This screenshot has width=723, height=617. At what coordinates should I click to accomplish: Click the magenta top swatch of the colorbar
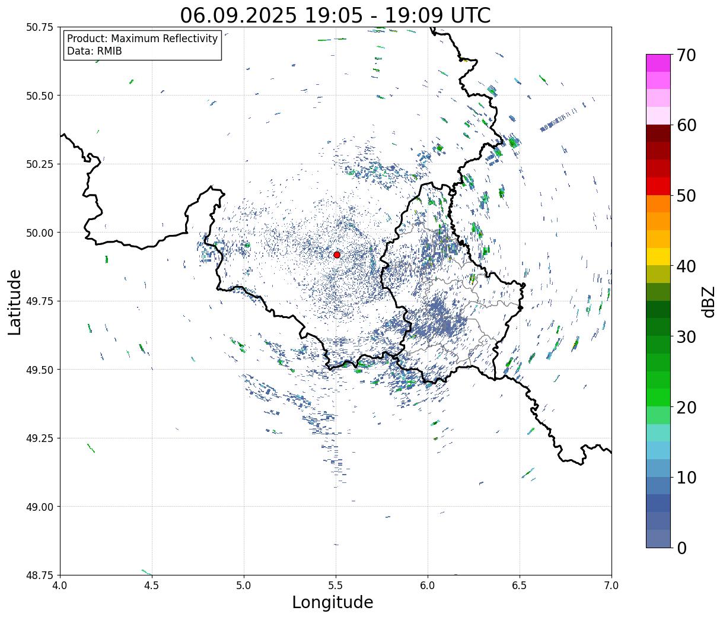pyautogui.click(x=658, y=62)
